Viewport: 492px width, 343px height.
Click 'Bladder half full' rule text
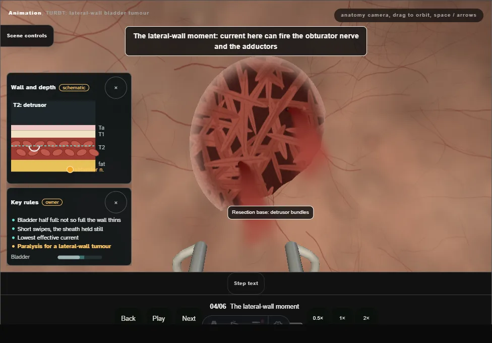tap(69, 220)
